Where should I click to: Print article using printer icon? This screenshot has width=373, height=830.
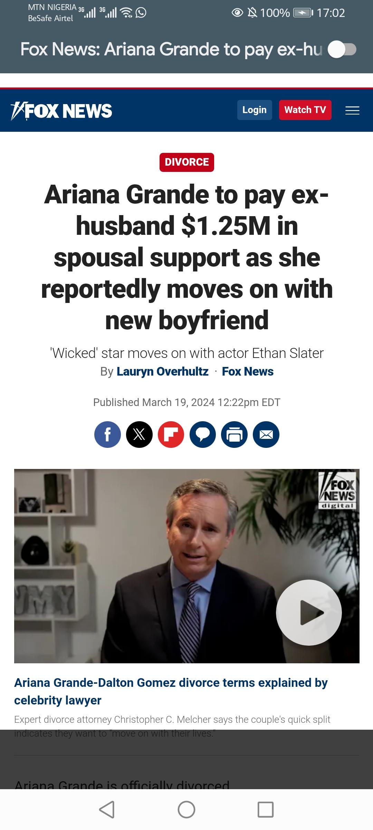[x=235, y=435]
